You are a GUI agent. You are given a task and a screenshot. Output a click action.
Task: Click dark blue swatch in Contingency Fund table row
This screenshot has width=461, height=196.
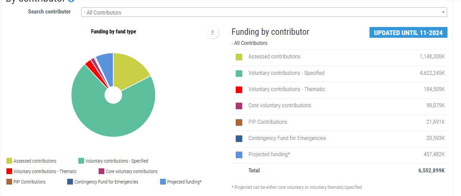[239, 139]
